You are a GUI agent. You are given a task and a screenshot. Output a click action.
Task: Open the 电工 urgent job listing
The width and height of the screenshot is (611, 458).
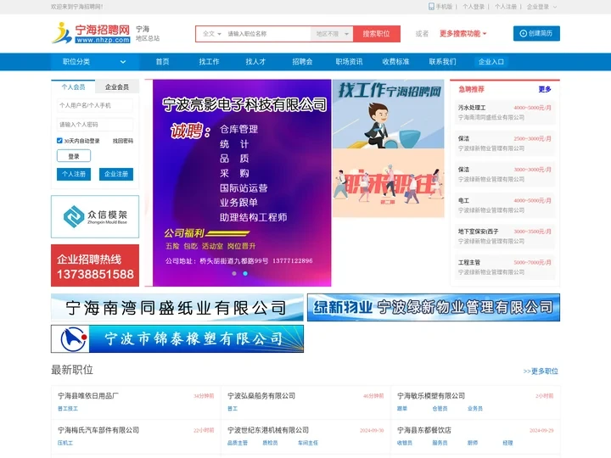coord(505,205)
